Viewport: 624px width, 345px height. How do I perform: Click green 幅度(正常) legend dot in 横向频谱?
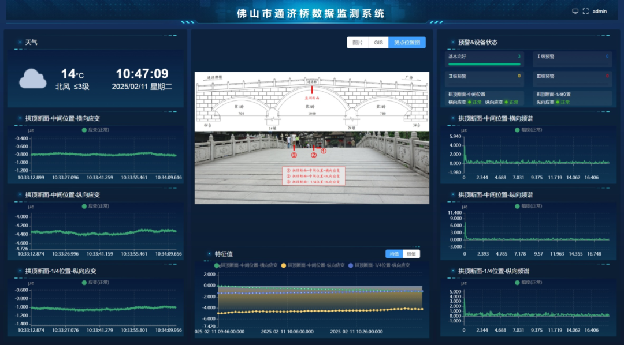point(517,130)
